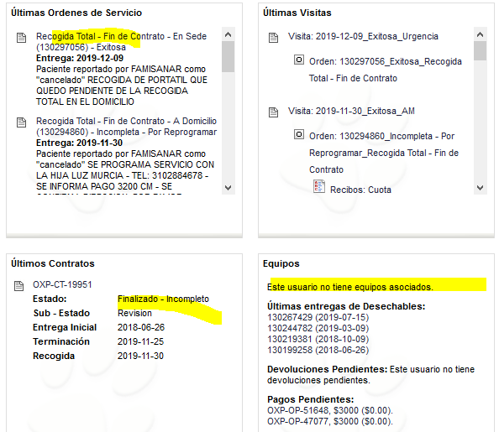Click document icon beside Visita 2019-12-09
The image size is (499, 432).
coord(273,38)
